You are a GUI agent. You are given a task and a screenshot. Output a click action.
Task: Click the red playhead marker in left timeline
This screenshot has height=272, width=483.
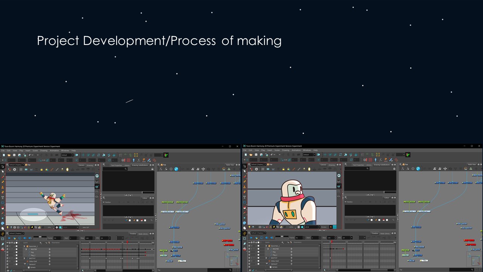[x=127, y=243]
